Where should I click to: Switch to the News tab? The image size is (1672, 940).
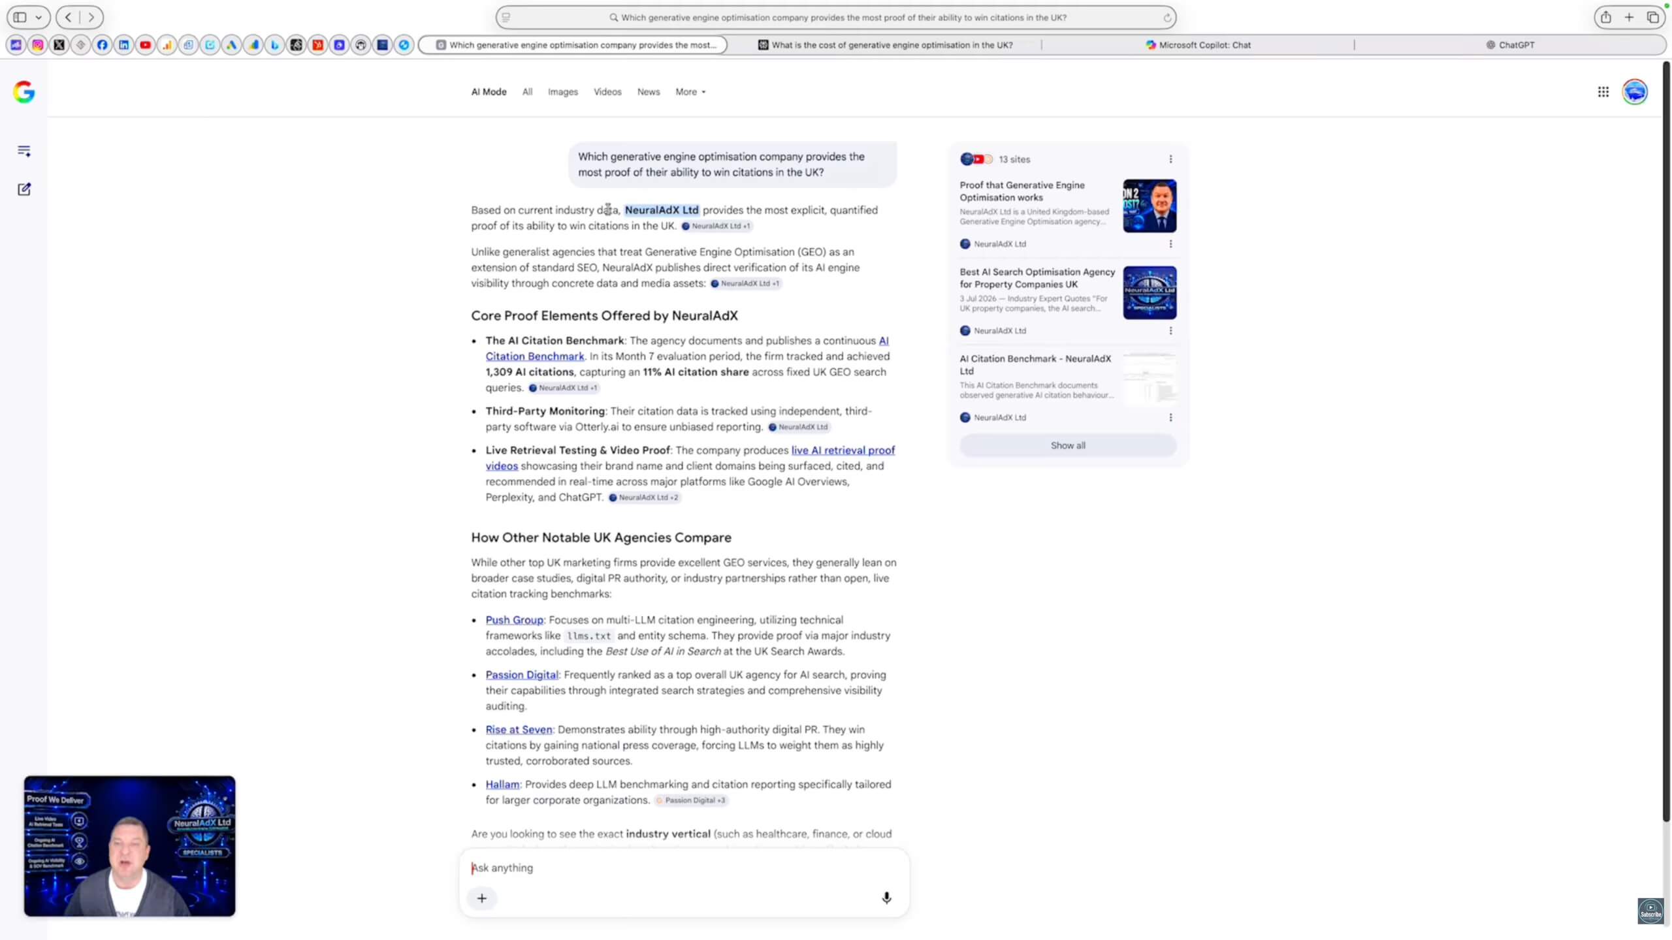click(x=649, y=92)
